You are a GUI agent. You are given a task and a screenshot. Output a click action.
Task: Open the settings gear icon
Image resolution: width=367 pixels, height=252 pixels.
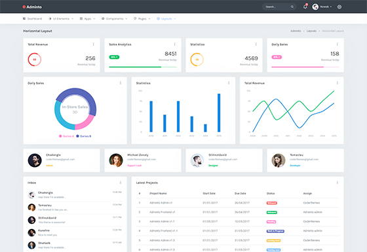(339, 7)
